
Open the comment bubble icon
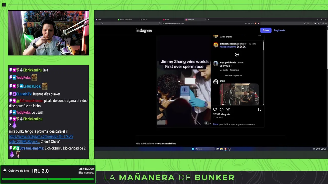click(222, 110)
